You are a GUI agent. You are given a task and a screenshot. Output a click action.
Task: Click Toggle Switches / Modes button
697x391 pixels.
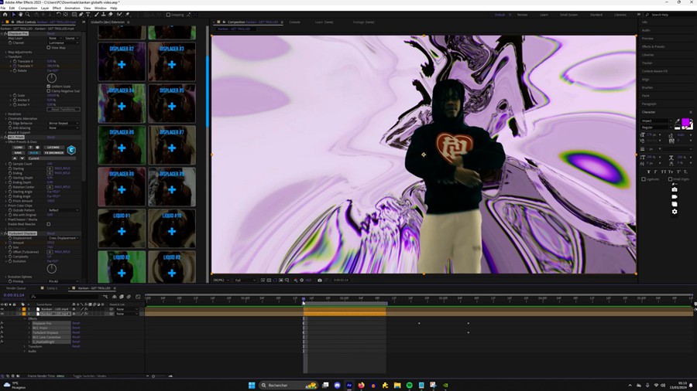[90, 376]
